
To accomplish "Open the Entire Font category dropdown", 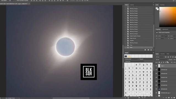I will [x=134, y=61].
